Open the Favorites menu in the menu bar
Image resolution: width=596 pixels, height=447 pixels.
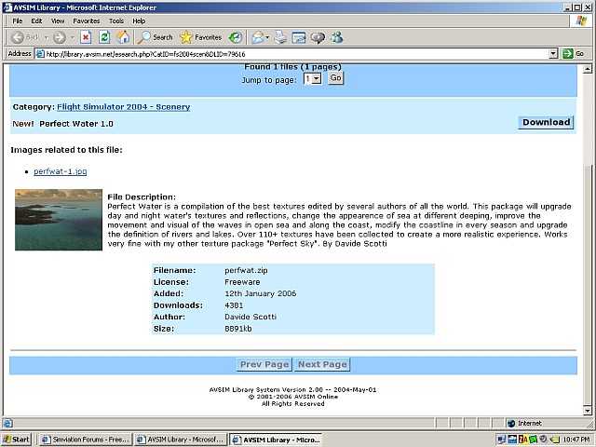(87, 20)
